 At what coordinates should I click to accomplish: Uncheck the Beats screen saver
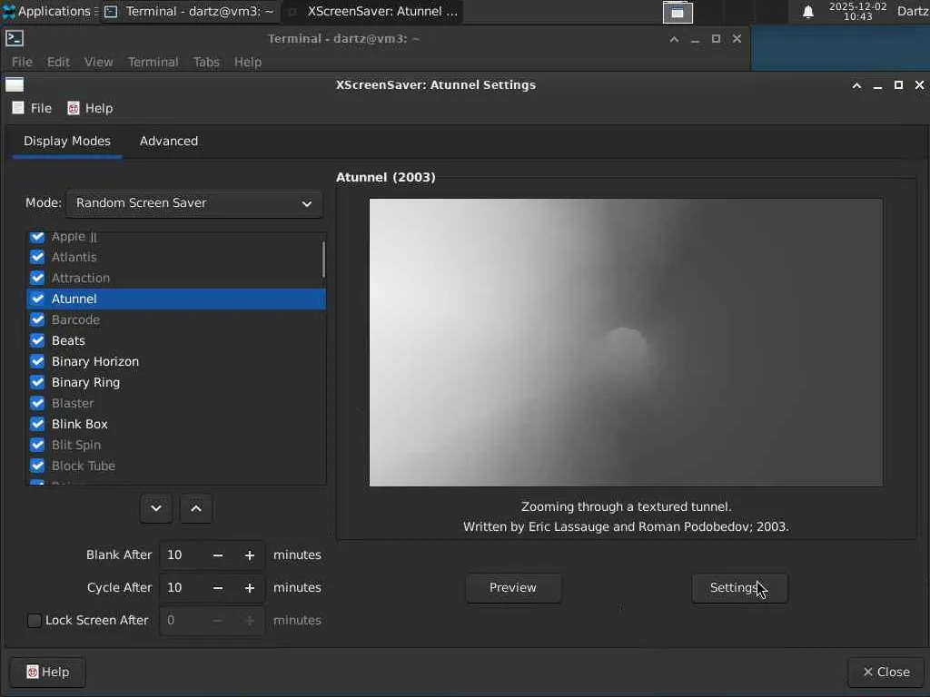coord(37,340)
